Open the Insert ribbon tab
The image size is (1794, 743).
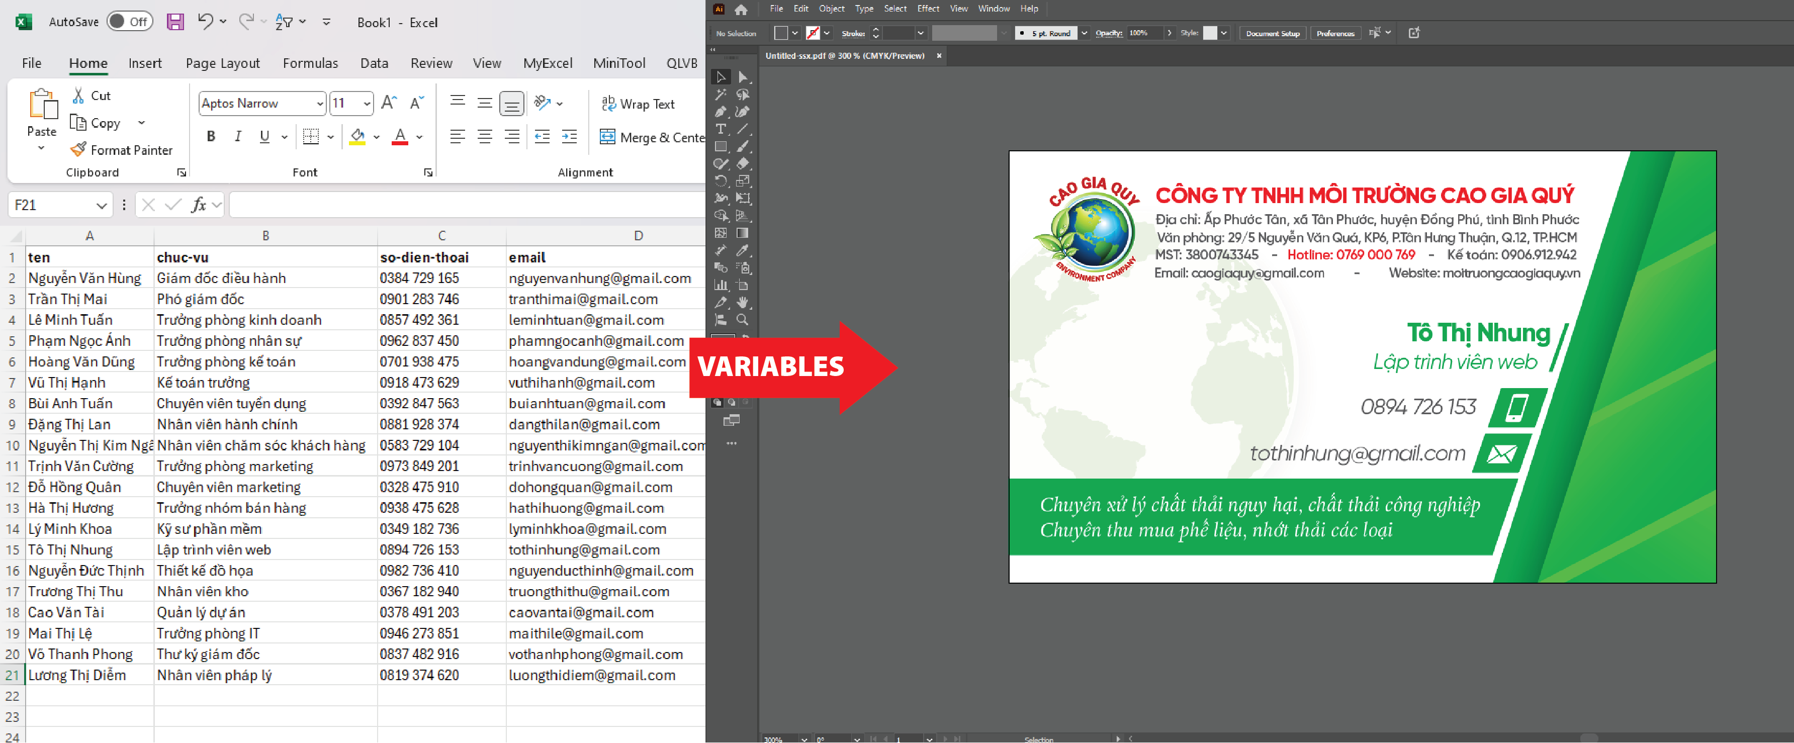coord(145,63)
